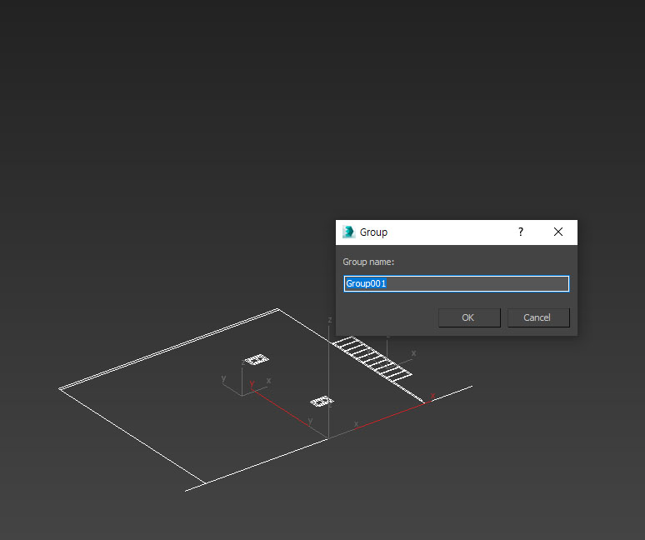Image resolution: width=645 pixels, height=540 pixels.
Task: Cancel the Group dialog
Action: [x=538, y=317]
